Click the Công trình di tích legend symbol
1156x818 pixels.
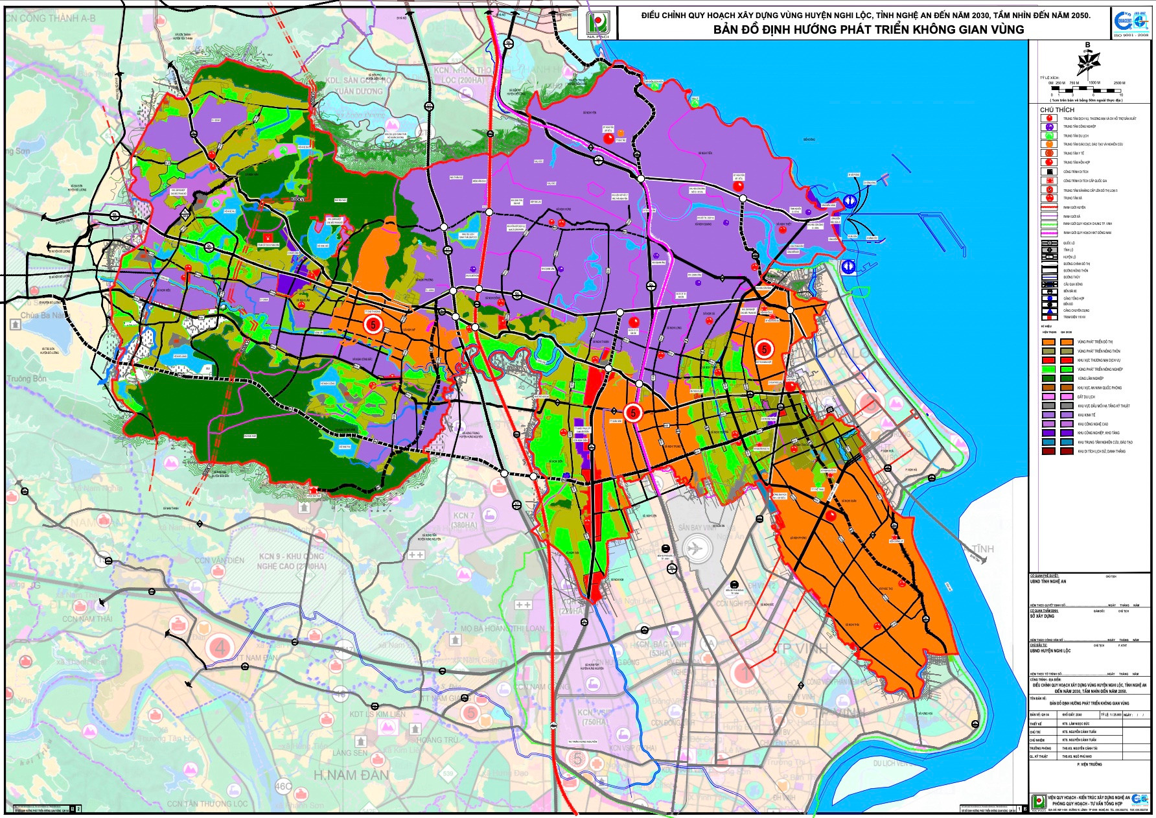point(1049,171)
